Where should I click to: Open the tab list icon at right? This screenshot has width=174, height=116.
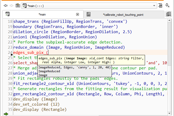click(x=169, y=14)
